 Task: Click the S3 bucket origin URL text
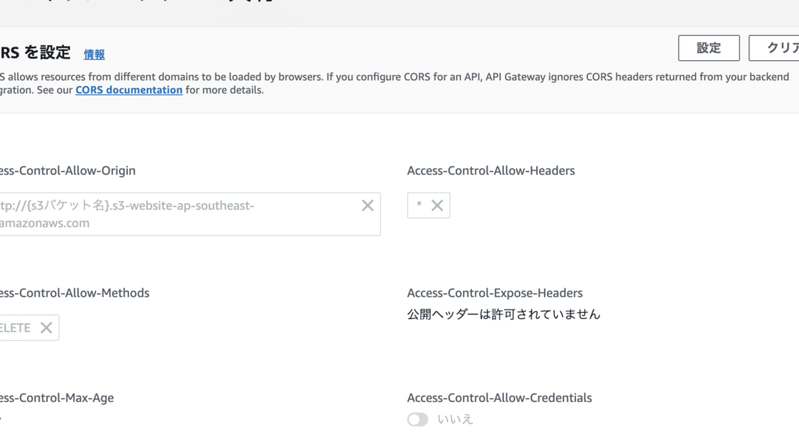coord(125,214)
